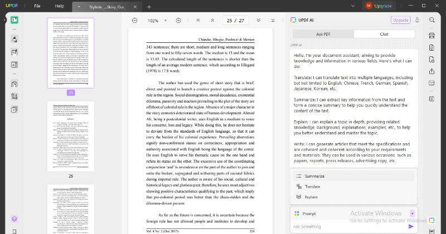Open the Protect PDF lock icon
This screenshot has width=446, height=234.
pos(432,60)
